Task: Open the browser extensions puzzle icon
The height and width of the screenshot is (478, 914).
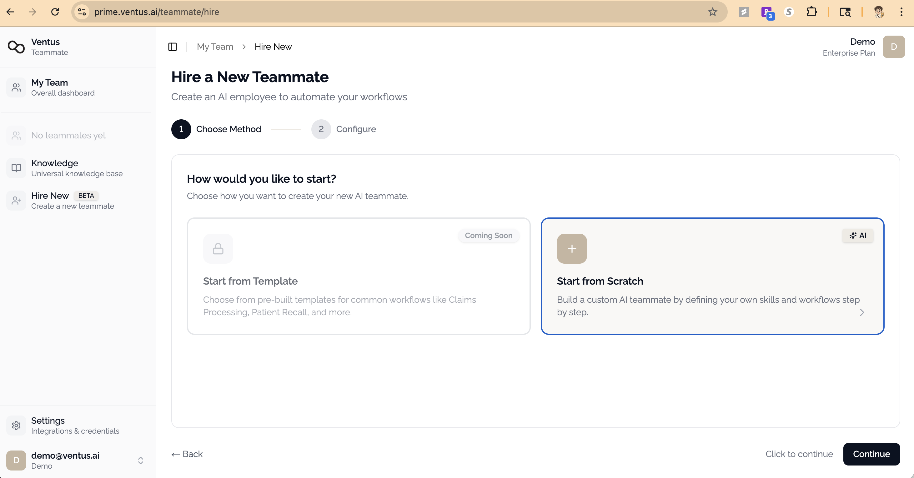Action: pyautogui.click(x=812, y=12)
